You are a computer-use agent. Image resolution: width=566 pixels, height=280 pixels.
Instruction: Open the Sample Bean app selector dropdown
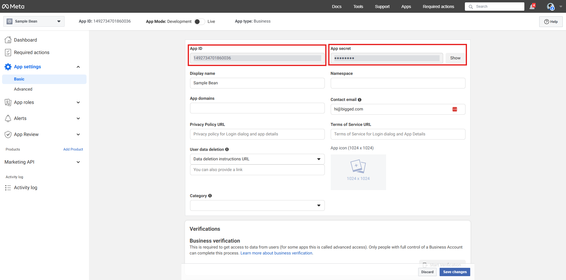[34, 21]
